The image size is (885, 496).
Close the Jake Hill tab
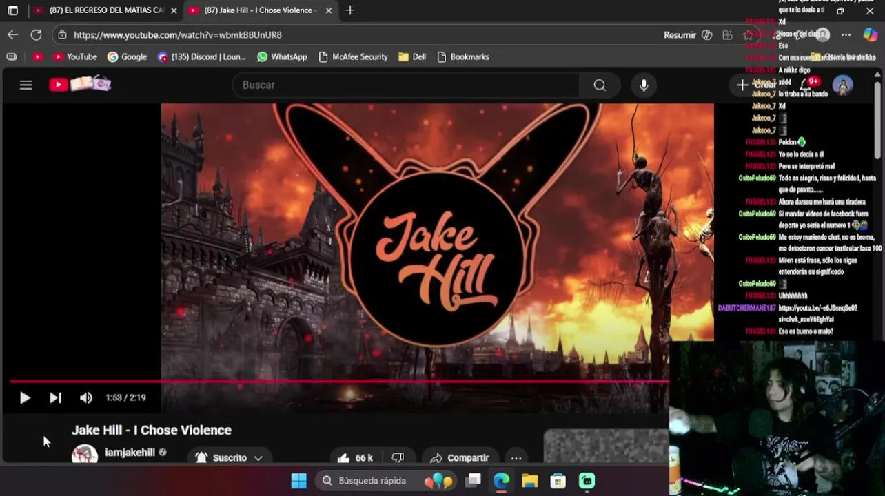329,10
